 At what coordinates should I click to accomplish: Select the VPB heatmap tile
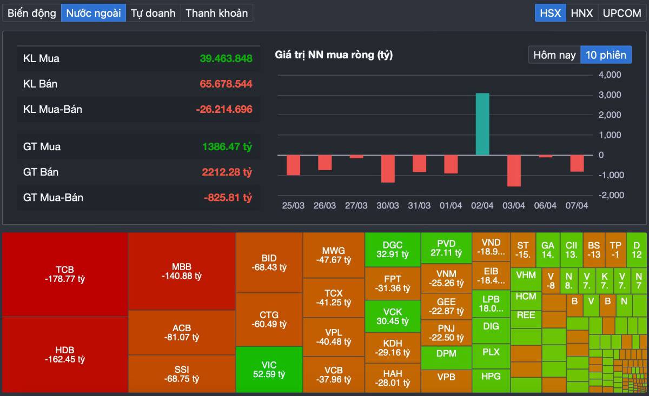pos(446,381)
